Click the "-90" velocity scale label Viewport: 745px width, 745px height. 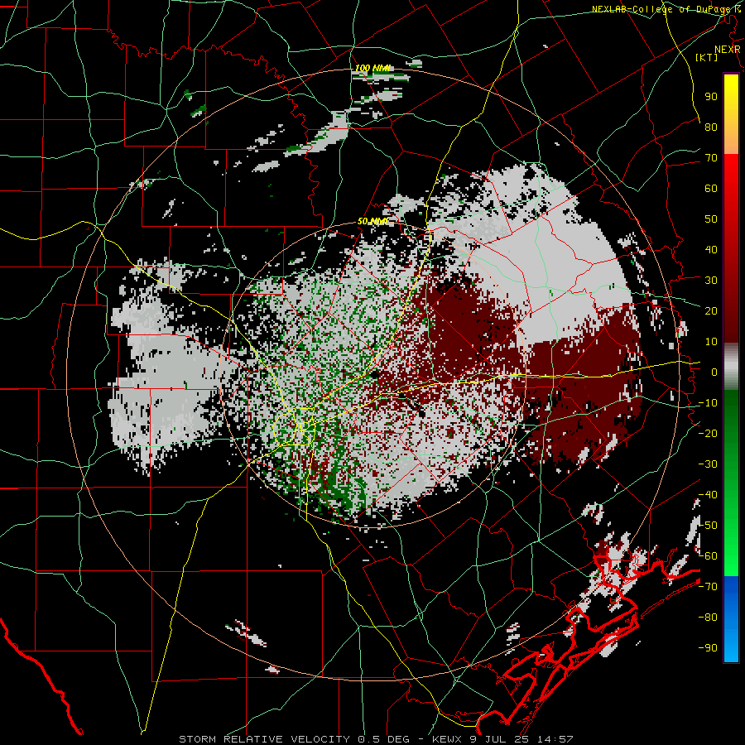tap(708, 648)
